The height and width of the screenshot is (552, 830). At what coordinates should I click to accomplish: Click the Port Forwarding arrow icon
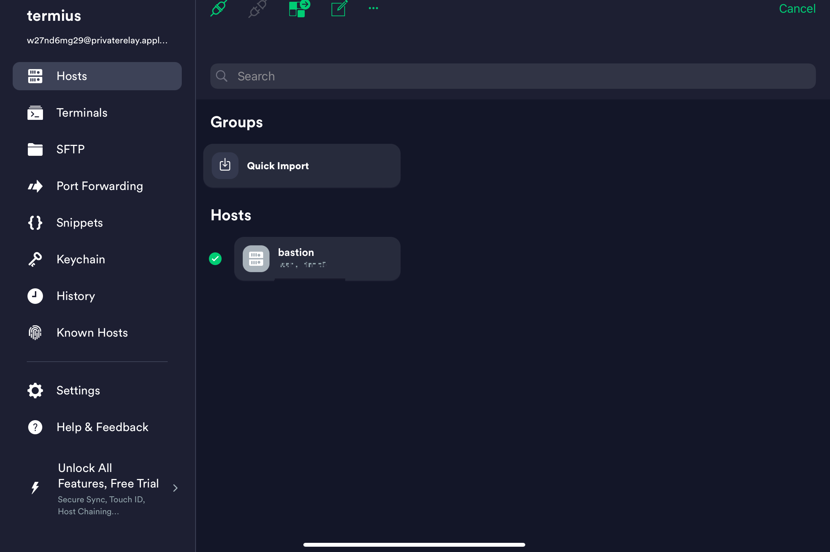35,186
